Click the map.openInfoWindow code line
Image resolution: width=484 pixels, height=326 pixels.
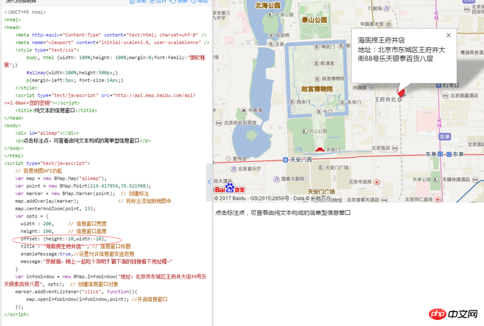point(97,299)
